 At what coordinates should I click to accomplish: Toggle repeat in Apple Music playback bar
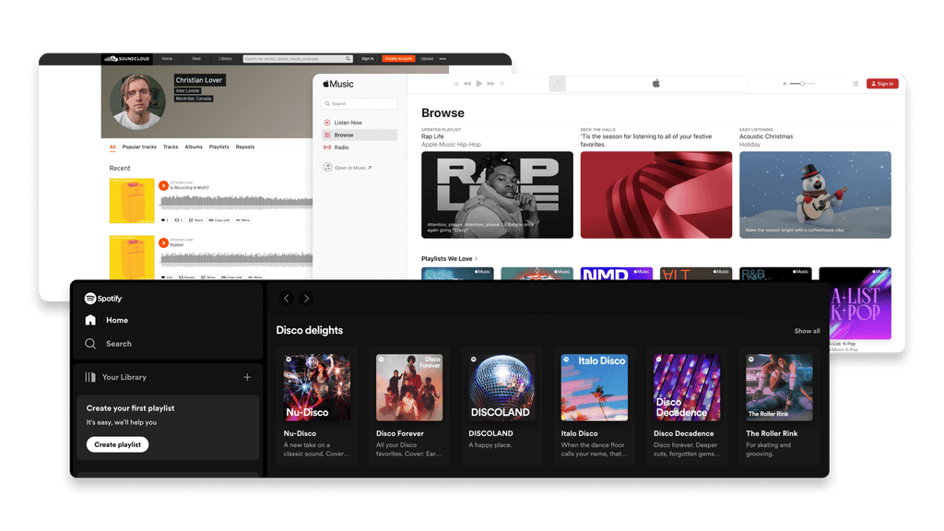[502, 82]
